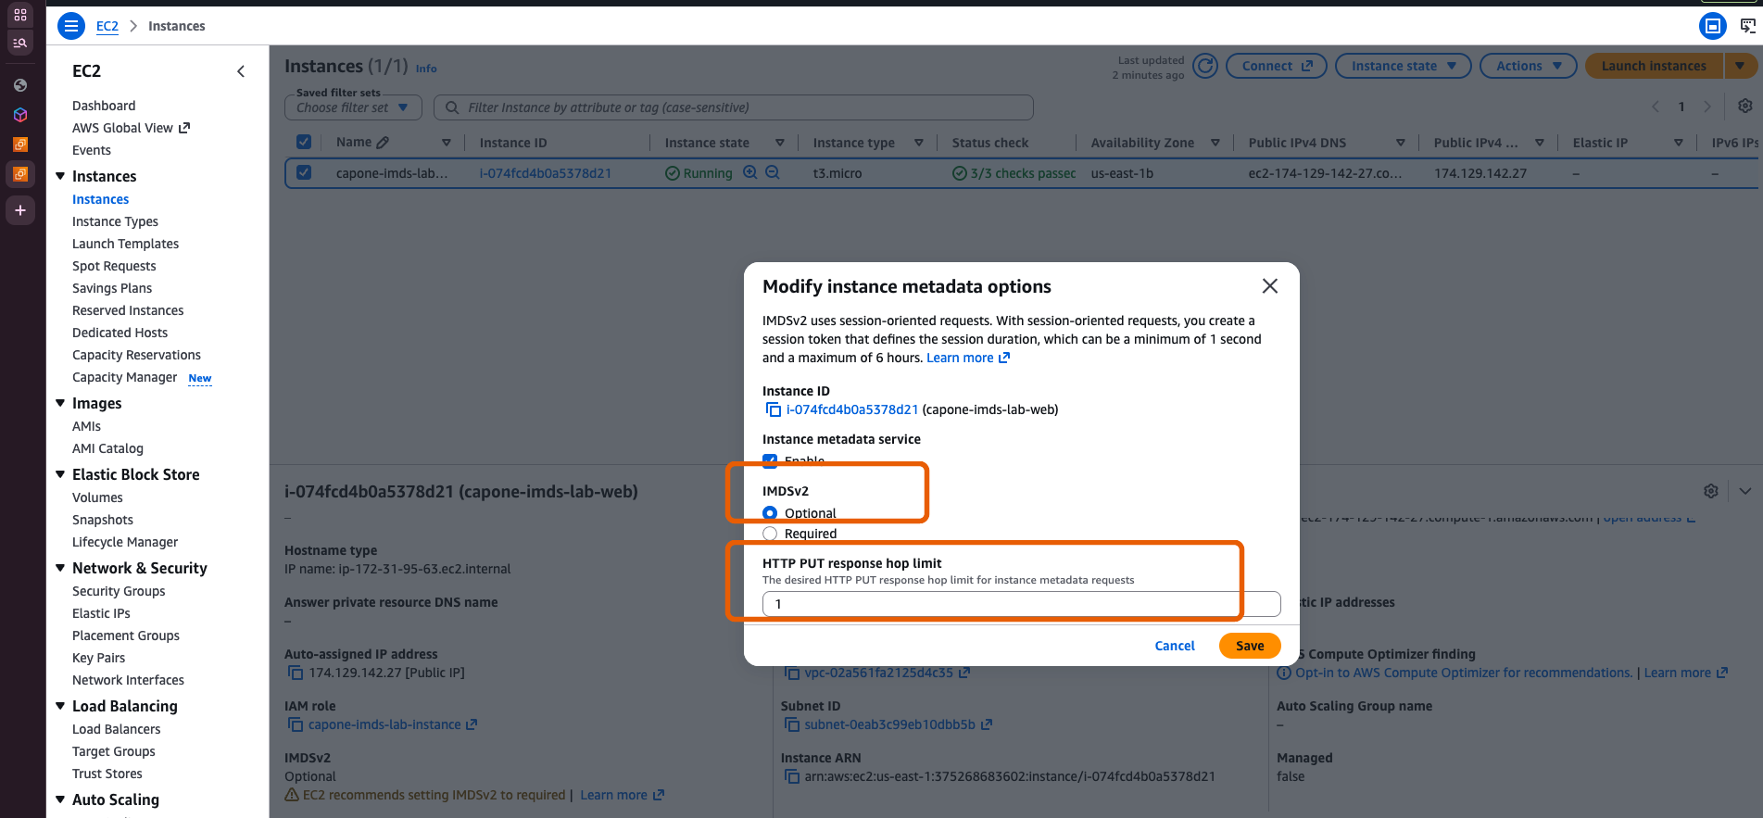Copy the Subnet ID value
Viewport: 1763px width, 818px height.
[x=791, y=724]
